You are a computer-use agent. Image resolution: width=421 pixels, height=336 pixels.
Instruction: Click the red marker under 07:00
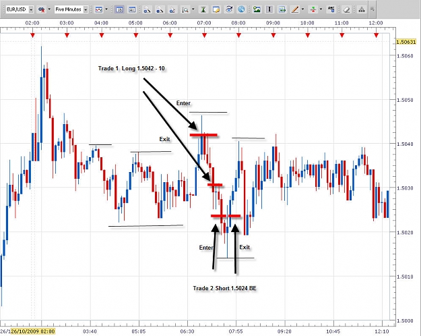point(204,35)
